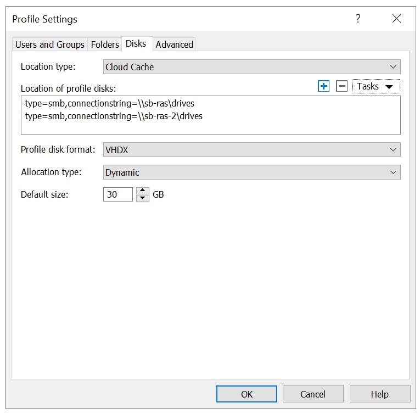Expand the Allocation type dropdown

click(x=251, y=172)
